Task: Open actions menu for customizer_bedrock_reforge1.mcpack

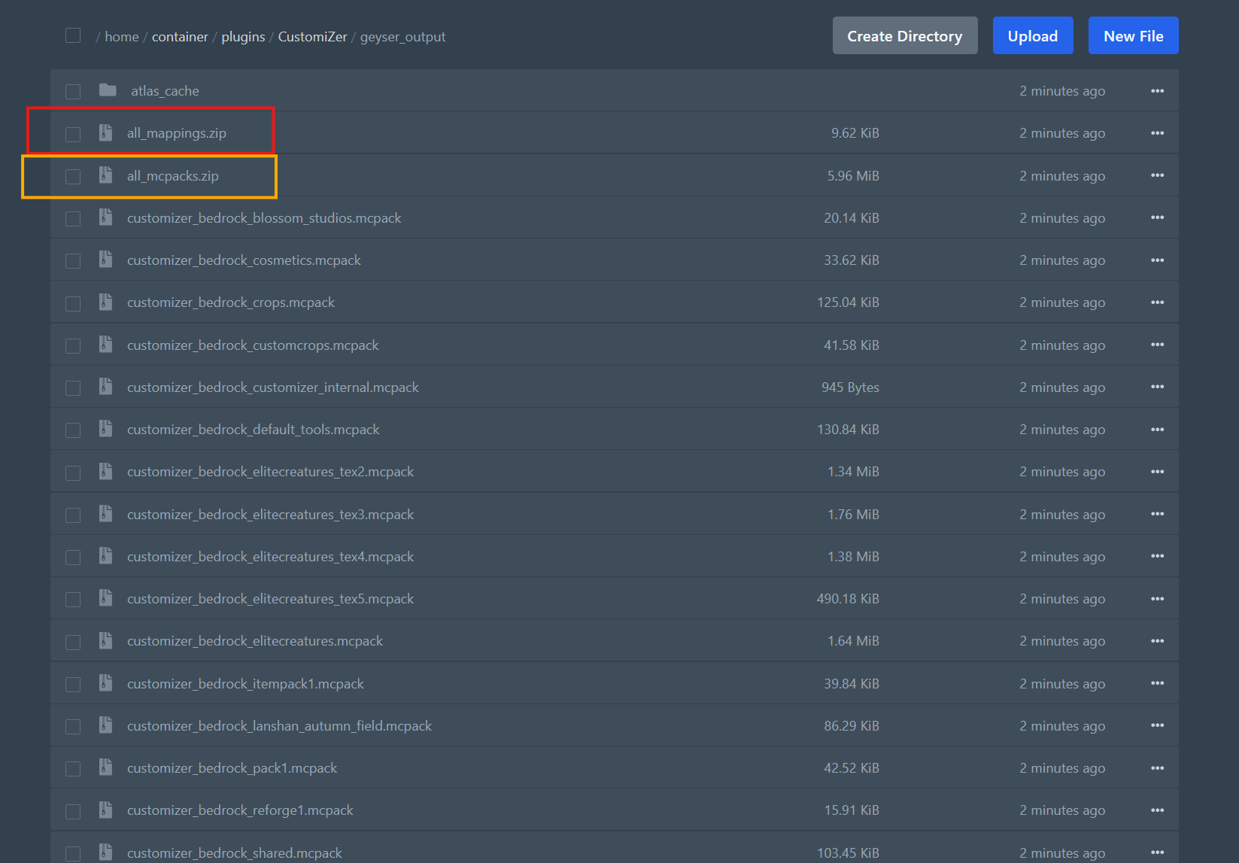Action: [x=1157, y=810]
